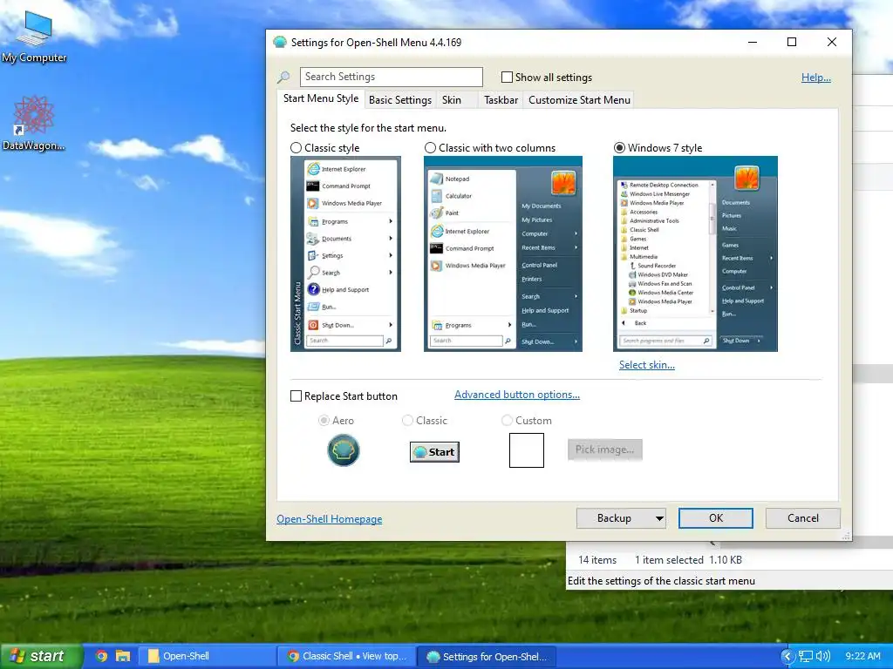Select the Aero shell start button image
This screenshot has height=669, width=893.
[x=344, y=450]
